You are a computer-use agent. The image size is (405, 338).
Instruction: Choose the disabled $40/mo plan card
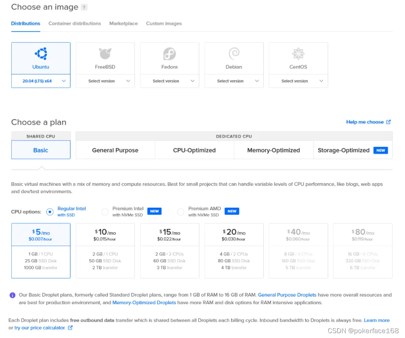298,251
